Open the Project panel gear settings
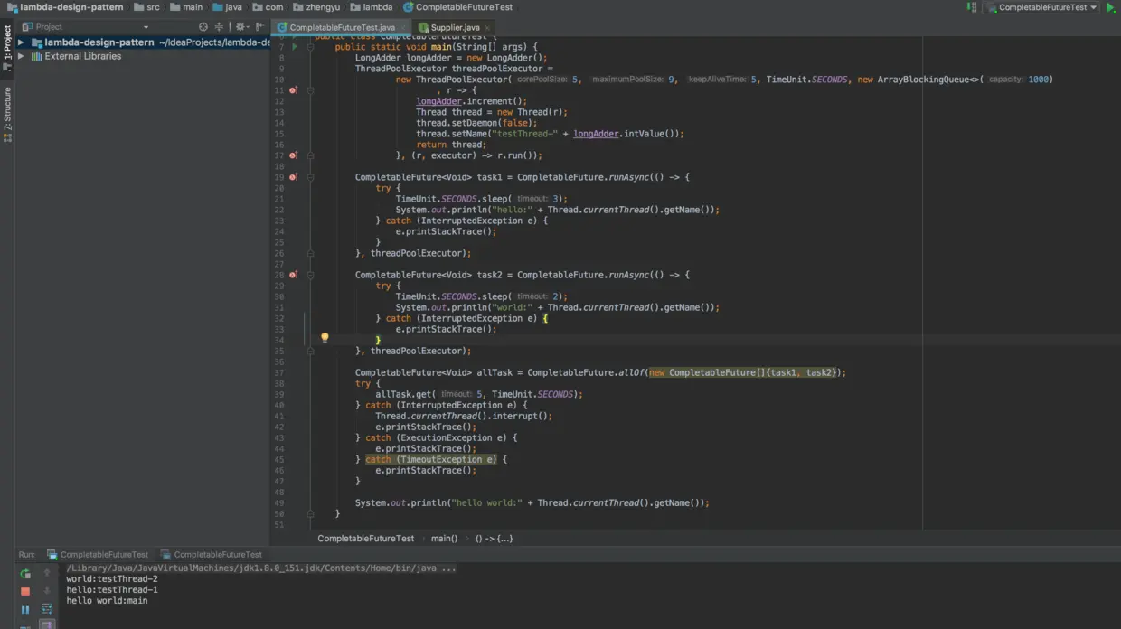 point(241,27)
